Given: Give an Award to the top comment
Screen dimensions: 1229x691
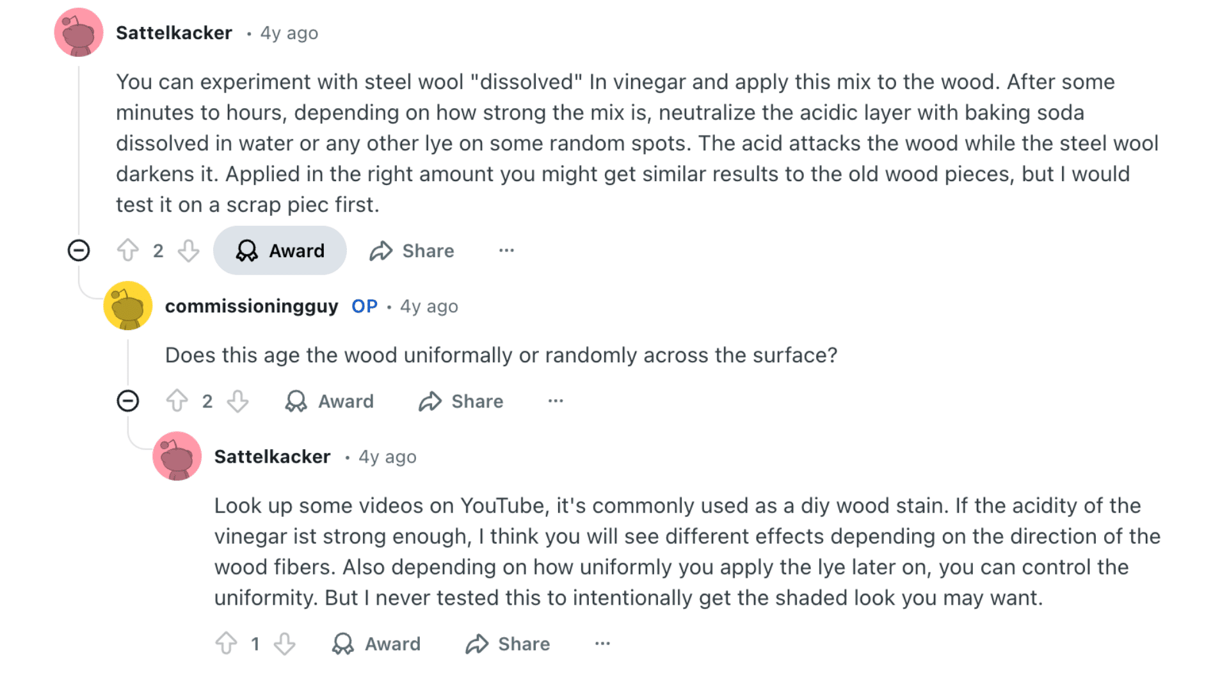Looking at the screenshot, I should pyautogui.click(x=280, y=251).
